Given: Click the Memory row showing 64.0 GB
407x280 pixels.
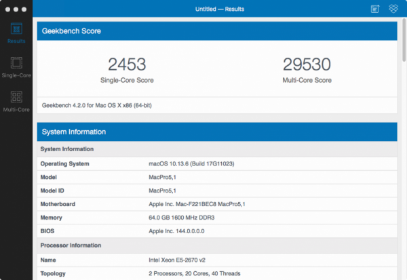Looking at the screenshot, I should [216, 218].
